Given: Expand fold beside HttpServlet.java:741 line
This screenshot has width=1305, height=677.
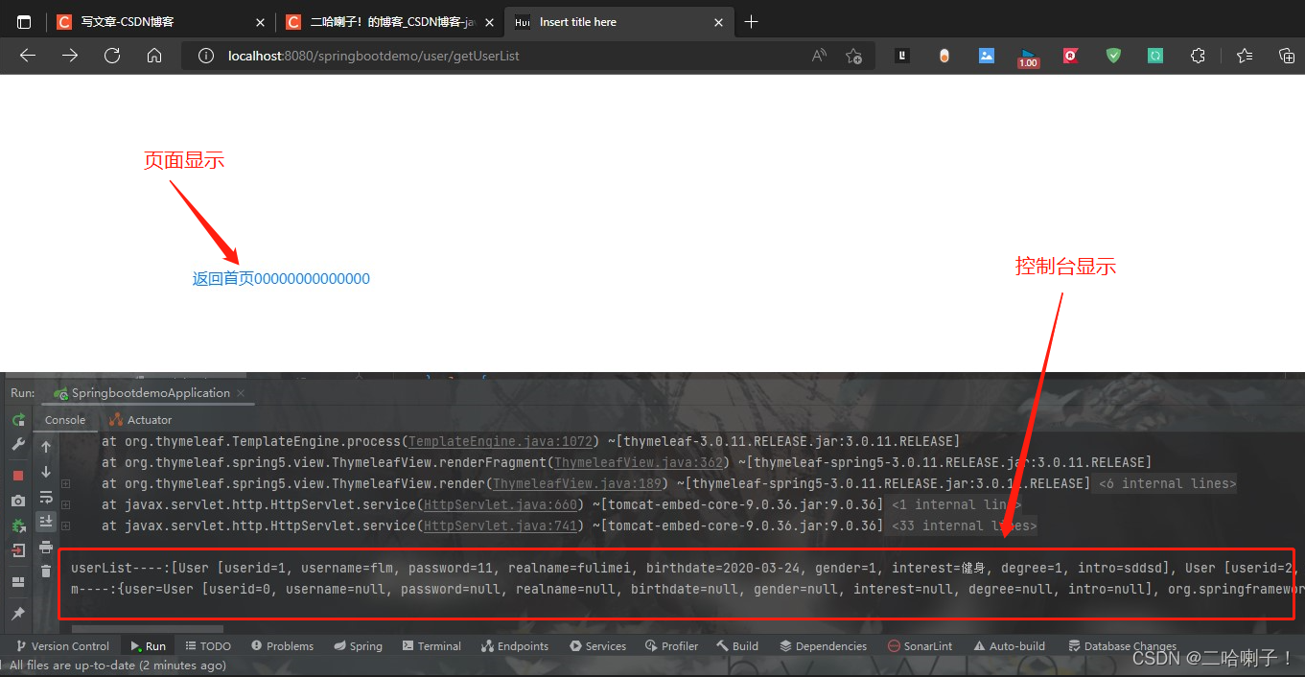Looking at the screenshot, I should tap(66, 525).
